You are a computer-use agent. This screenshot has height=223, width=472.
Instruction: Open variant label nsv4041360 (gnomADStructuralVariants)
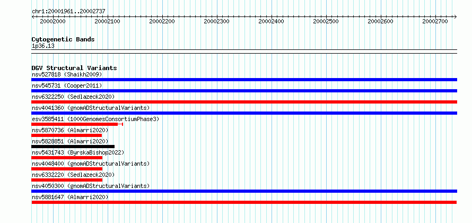pyautogui.click(x=91, y=108)
